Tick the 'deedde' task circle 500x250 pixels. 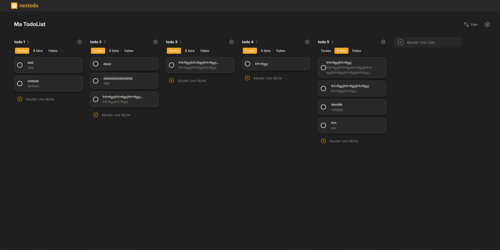point(323,107)
